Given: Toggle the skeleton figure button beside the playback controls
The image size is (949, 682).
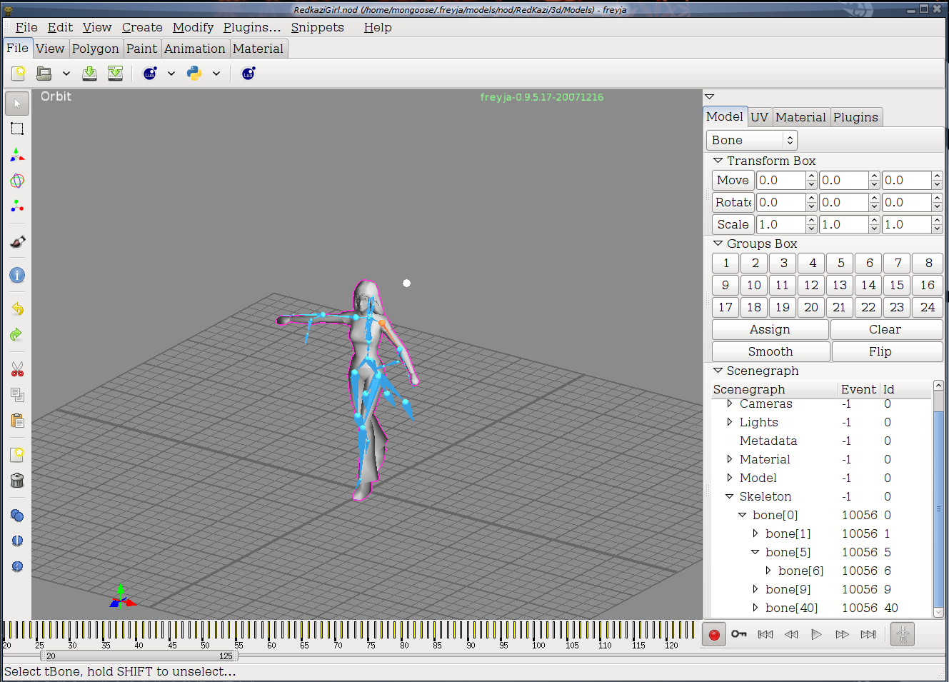Looking at the screenshot, I should point(903,634).
